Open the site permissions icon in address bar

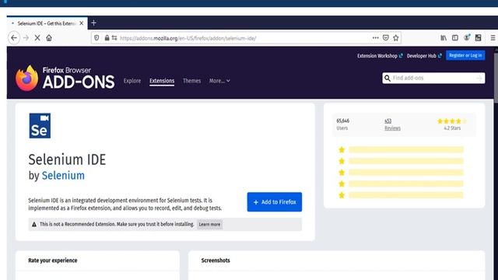tap(114, 38)
